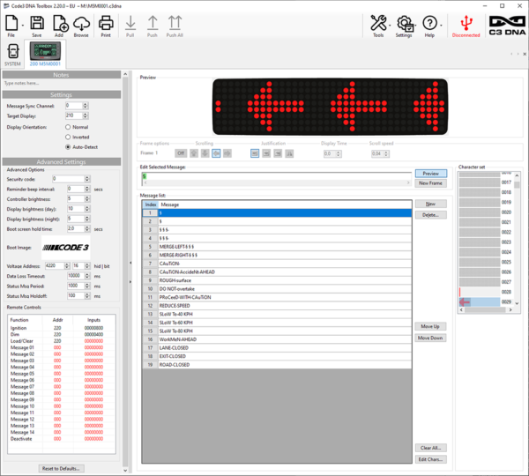This screenshot has height=476, width=529.
Task: Click the Scroll speed value field
Action: pos(377,153)
